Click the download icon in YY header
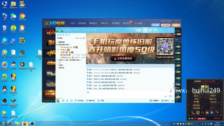This screenshot has height=126, width=224. (161, 30)
